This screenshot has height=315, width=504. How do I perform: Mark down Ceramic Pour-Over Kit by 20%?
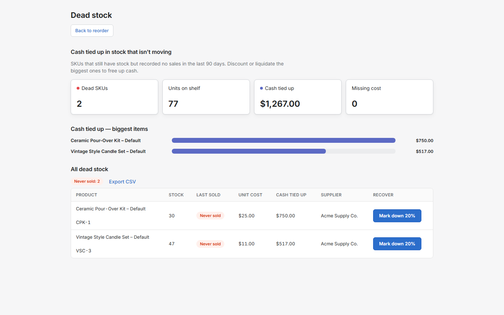coord(397,216)
